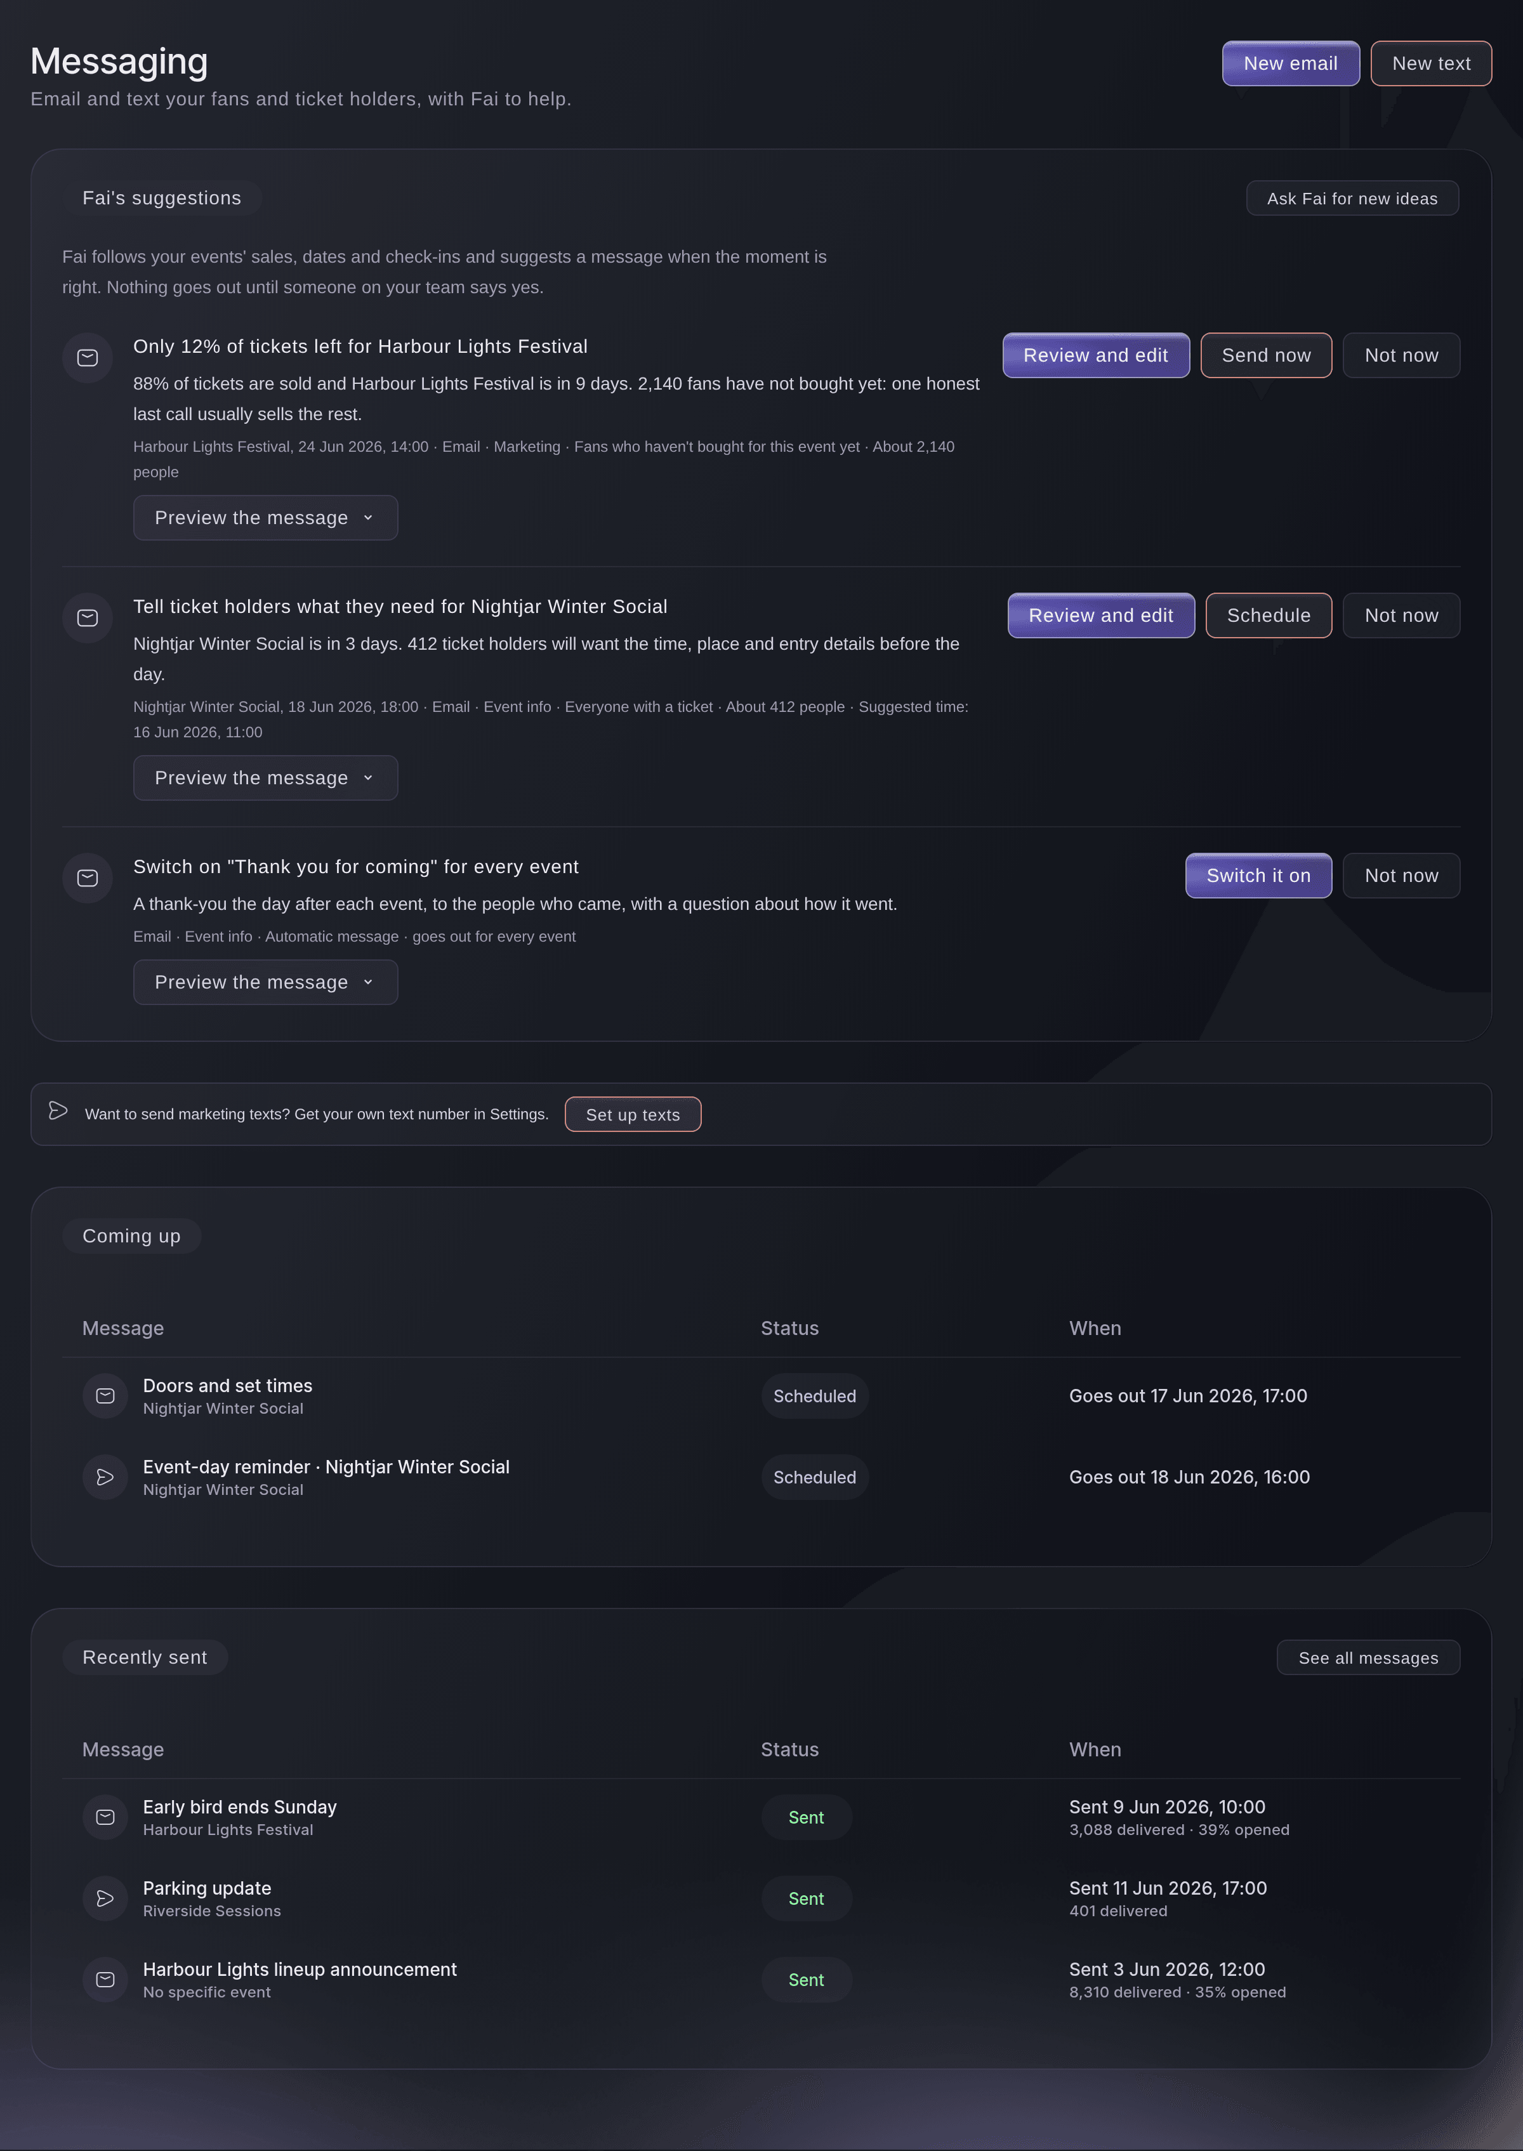Schedule the Nightjar Winter Social message
The width and height of the screenshot is (1523, 2151).
[x=1268, y=616]
